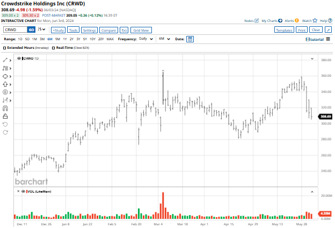Select the up arrow marker tool
This screenshot has width=335, height=228.
(5, 84)
